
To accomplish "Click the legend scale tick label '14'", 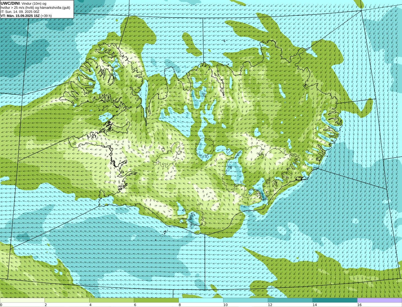I will click(314, 305).
